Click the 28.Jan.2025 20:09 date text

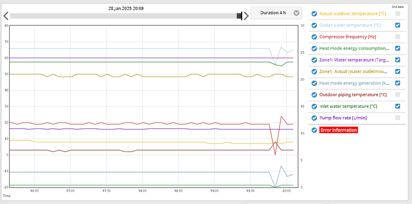(x=126, y=8)
